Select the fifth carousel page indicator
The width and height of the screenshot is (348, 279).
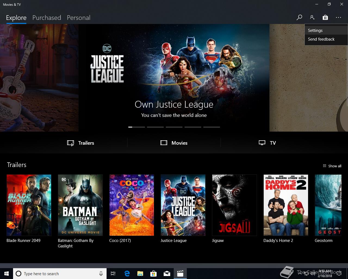(212, 127)
